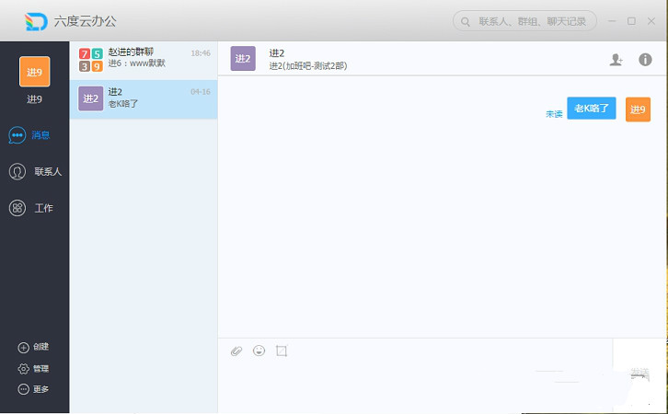
Task: Click the 进2 avatar in the chat list
Action: point(91,98)
